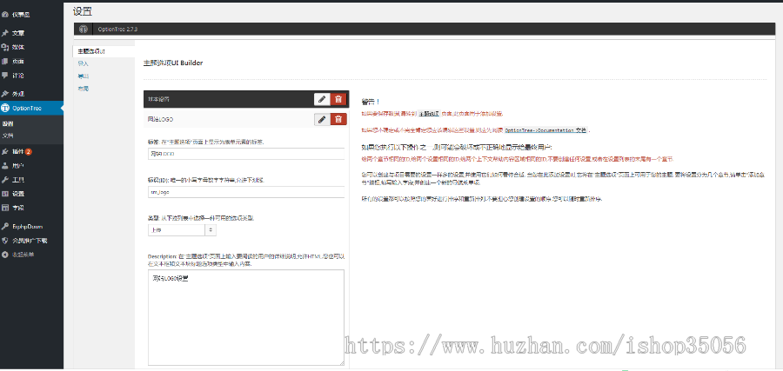Switch to the 导出 export tab
Screen dimensions: 783x371
click(x=83, y=76)
